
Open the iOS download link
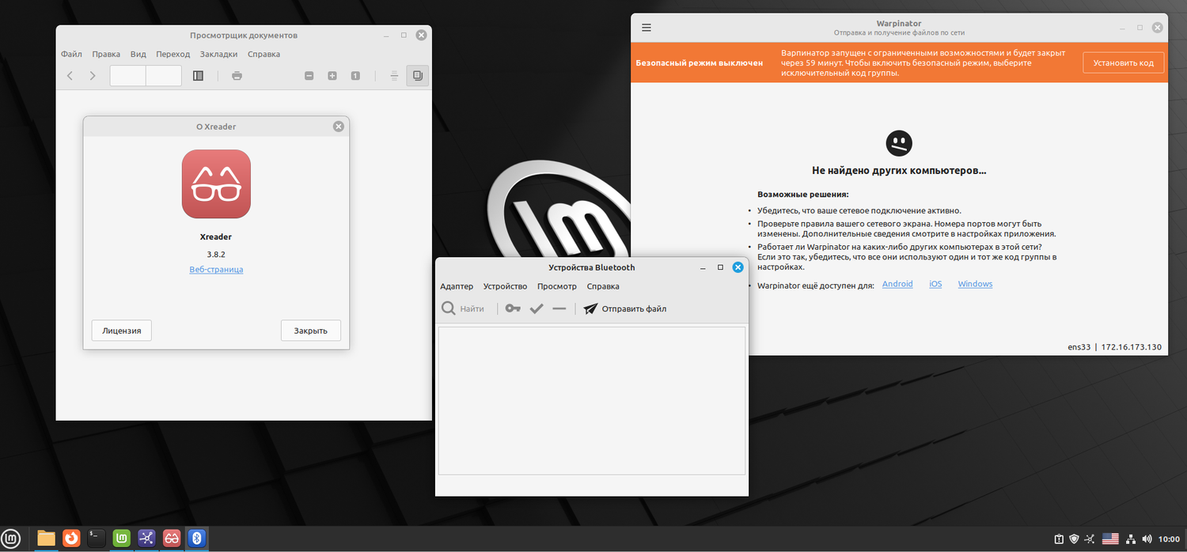click(x=935, y=284)
